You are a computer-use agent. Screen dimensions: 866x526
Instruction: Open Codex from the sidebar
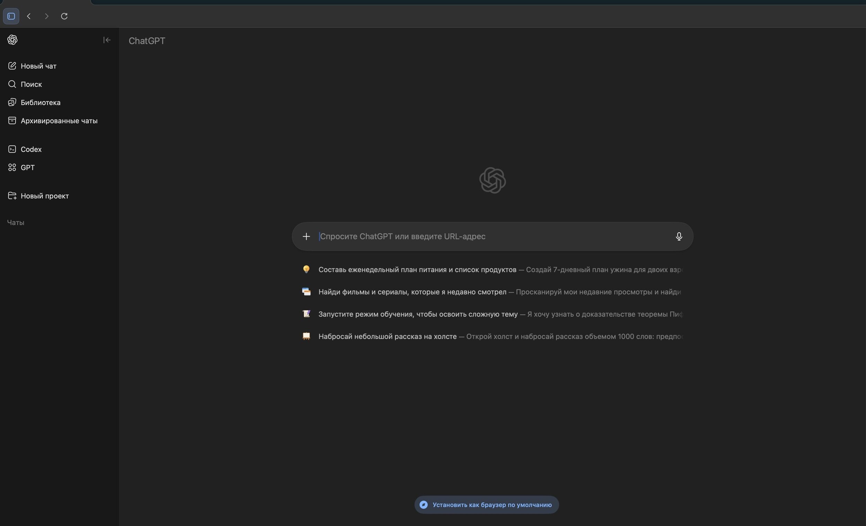click(31, 149)
